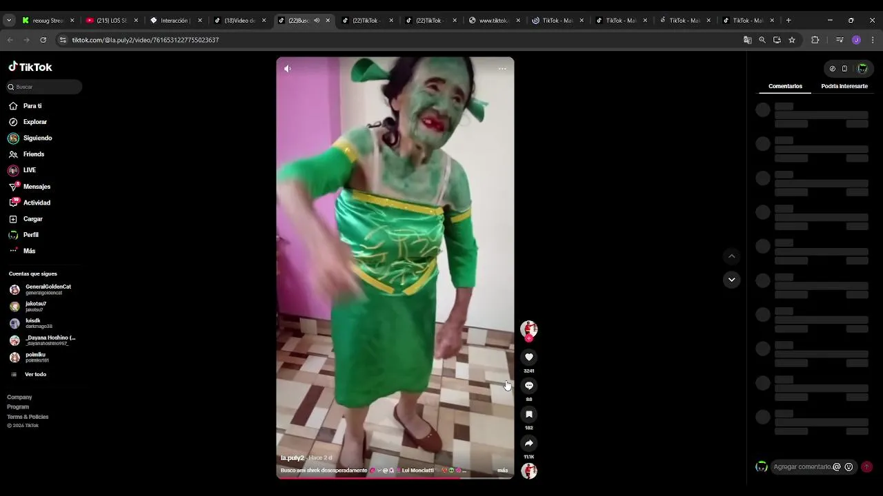This screenshot has height=496, width=883.
Task: Click the TikTok coins icon at top right
Action: (833, 69)
